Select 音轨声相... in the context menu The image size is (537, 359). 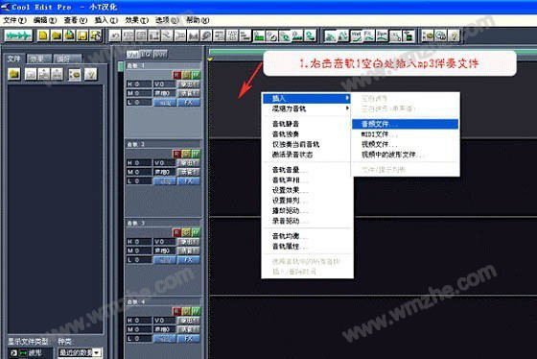tap(307, 180)
